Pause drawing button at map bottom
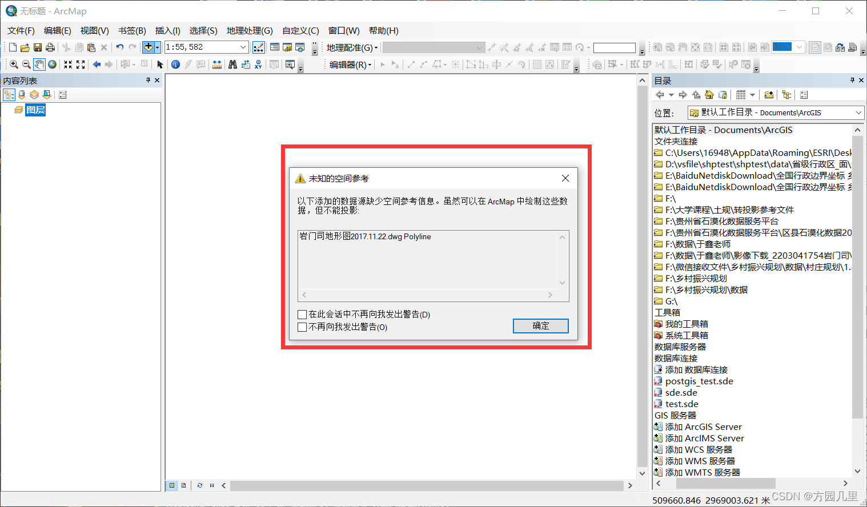Screen dimensions: 867x507 click(x=211, y=485)
